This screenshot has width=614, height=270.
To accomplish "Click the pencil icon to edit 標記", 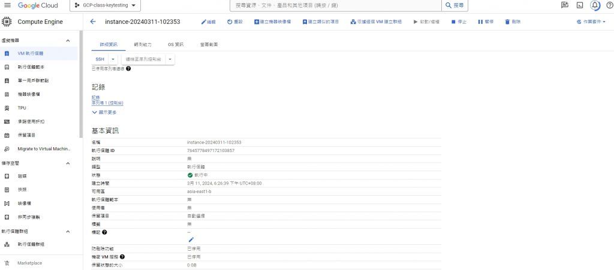I will tap(191, 239).
